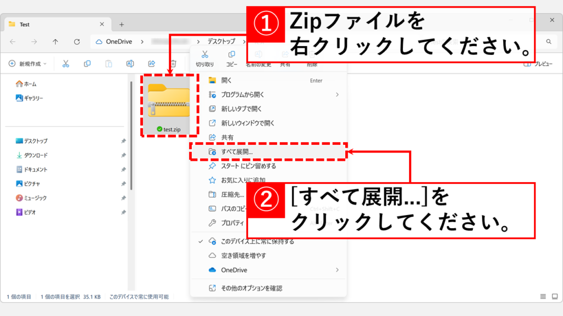Go forward with the right arrow
This screenshot has height=316, width=563.
[x=34, y=42]
